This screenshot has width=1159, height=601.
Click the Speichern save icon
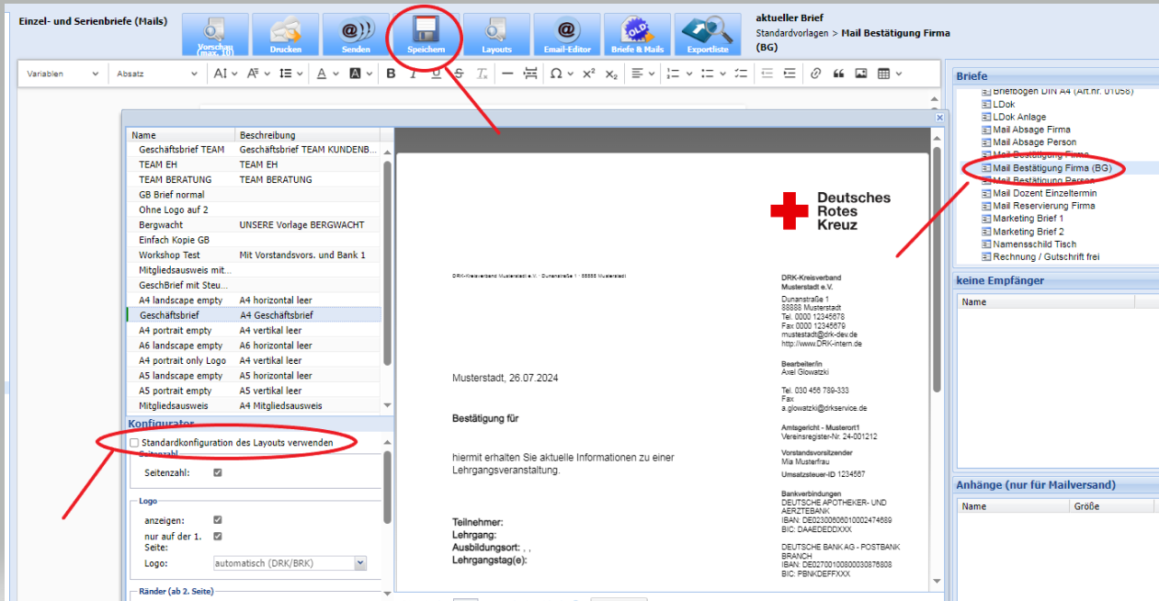(x=426, y=34)
